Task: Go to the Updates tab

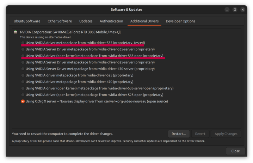Action: 86,21
